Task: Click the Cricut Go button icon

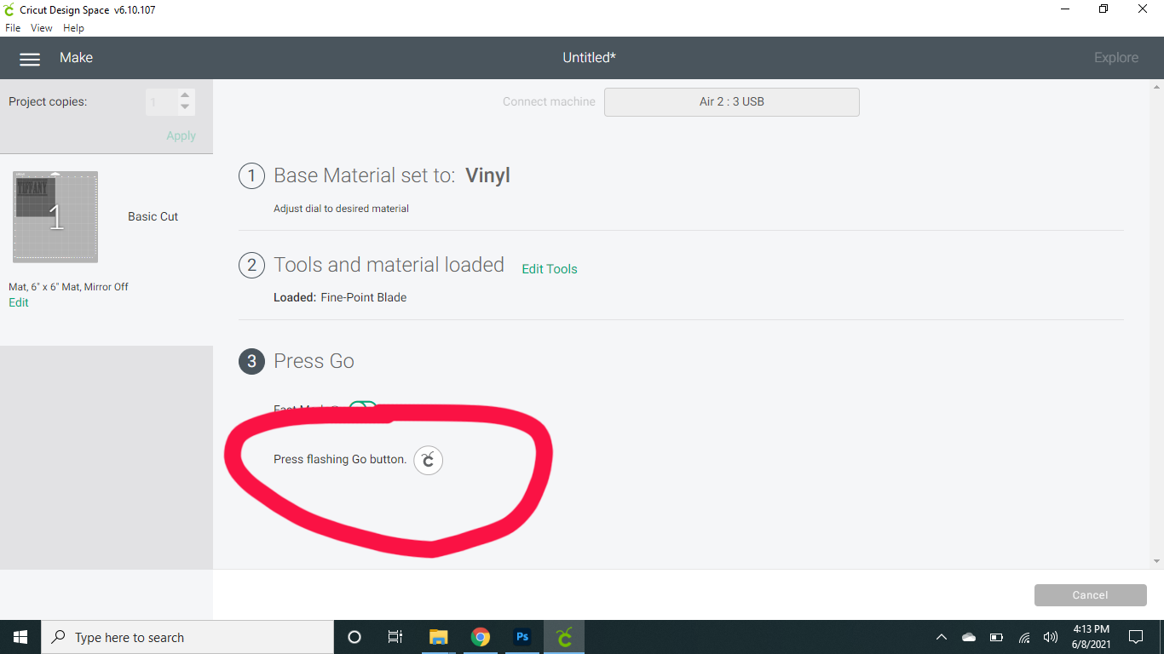Action: 429,461
